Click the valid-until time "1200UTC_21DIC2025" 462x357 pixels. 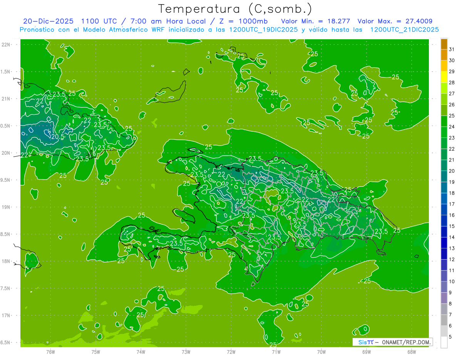[404, 30]
